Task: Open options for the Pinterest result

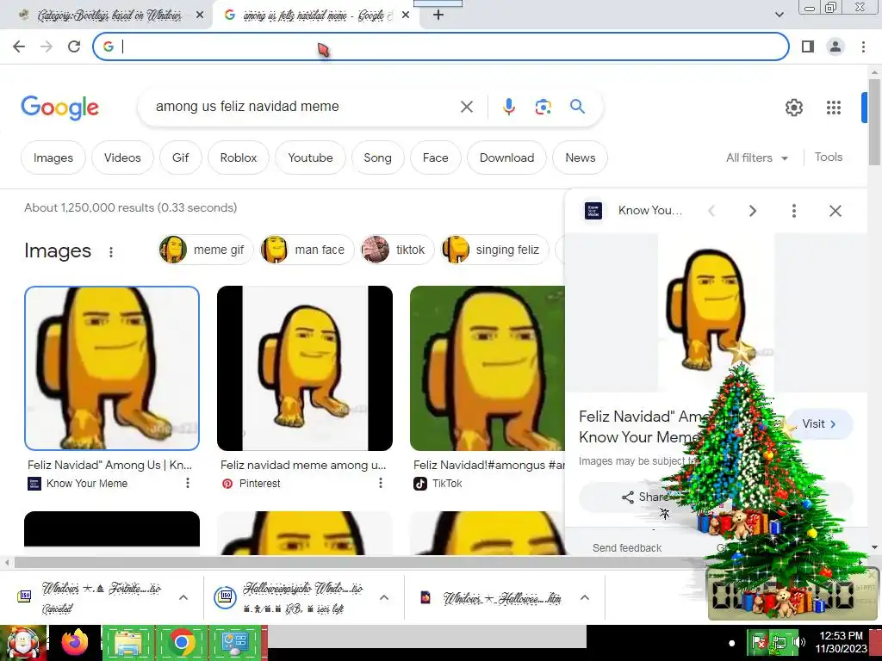Action: pos(381,483)
